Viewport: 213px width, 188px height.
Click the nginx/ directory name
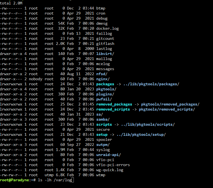click(103, 79)
